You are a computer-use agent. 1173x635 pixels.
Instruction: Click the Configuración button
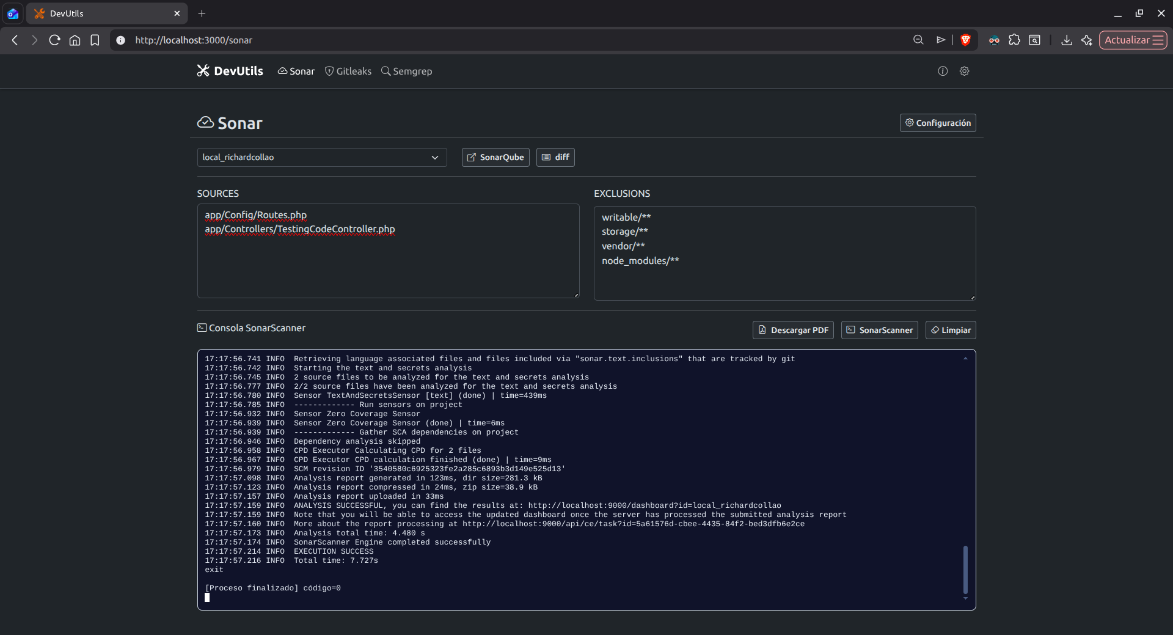[938, 123]
